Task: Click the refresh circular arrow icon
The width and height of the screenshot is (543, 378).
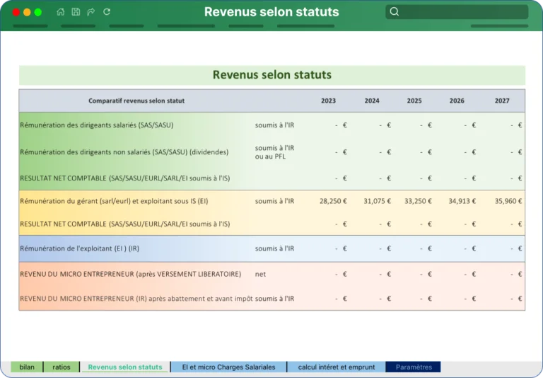Action: coord(107,12)
